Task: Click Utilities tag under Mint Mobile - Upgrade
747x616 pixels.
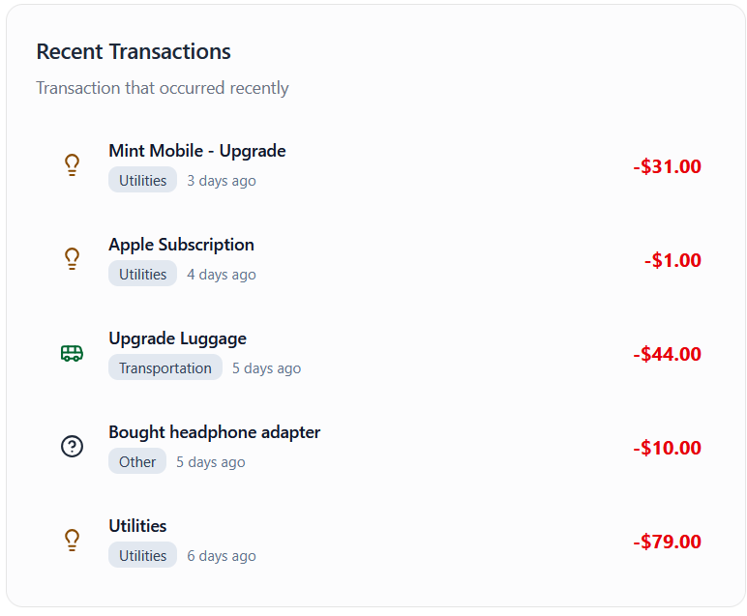Action: [142, 180]
